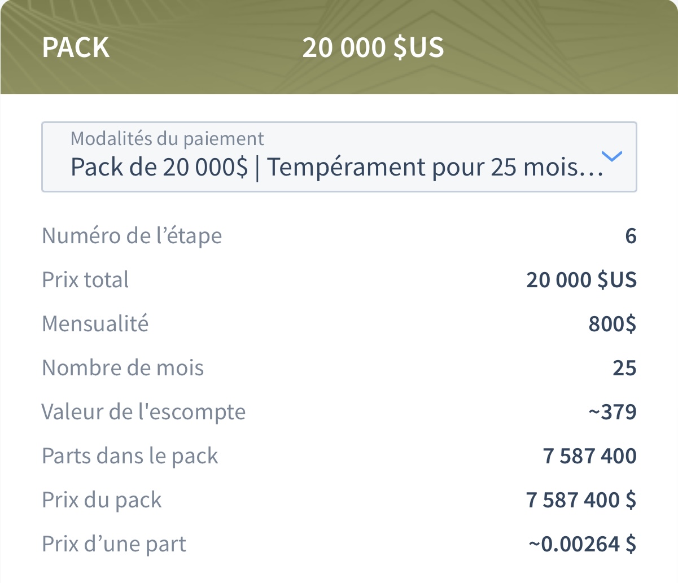Click the Parts dans le pack label
This screenshot has height=583, width=678.
click(130, 456)
